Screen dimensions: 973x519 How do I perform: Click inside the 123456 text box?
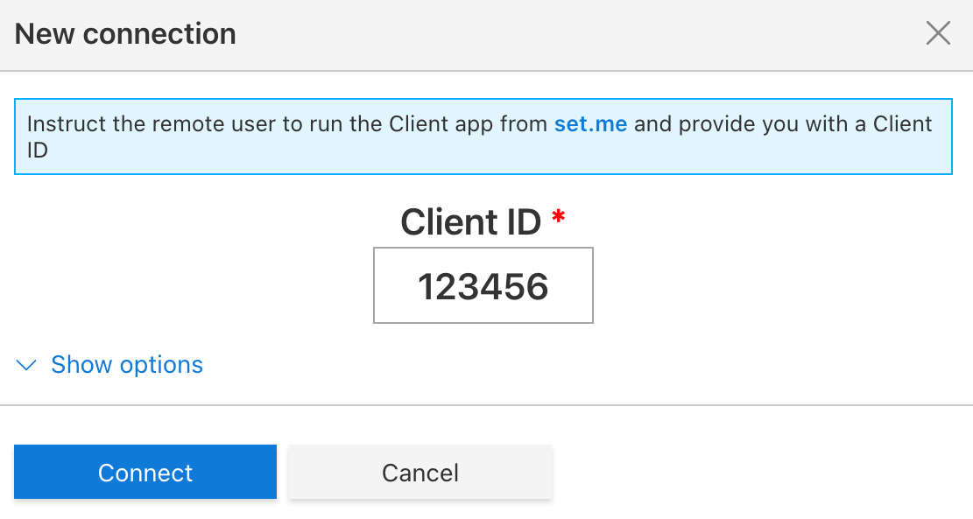(x=483, y=285)
